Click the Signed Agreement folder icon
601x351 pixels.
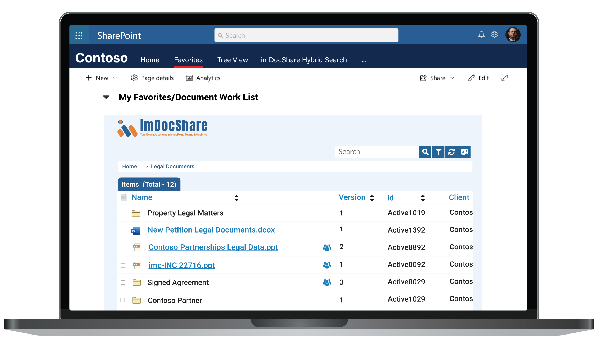coord(136,282)
